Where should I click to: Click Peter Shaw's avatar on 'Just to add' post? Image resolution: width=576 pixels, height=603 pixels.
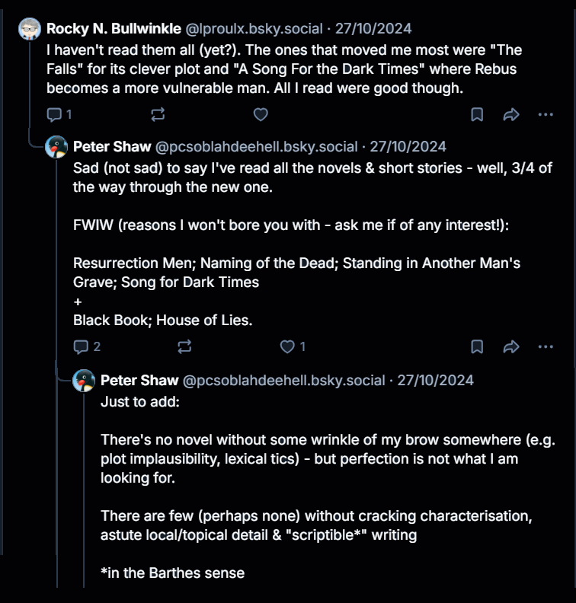click(x=84, y=380)
